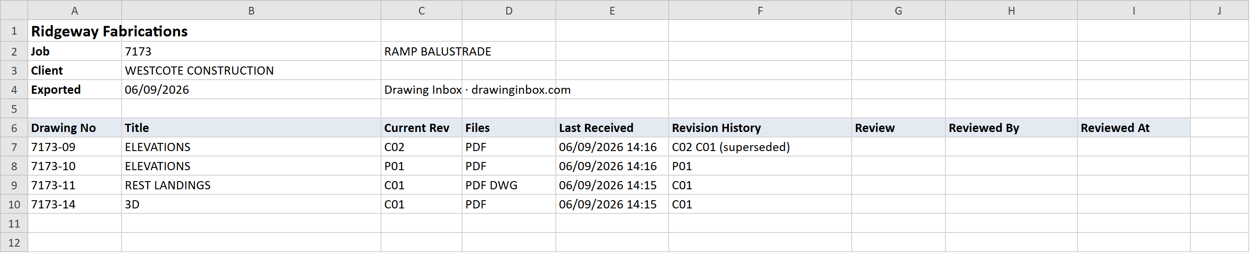Select the 'Reviewed At' header cell
1250x253 pixels.
point(1134,128)
